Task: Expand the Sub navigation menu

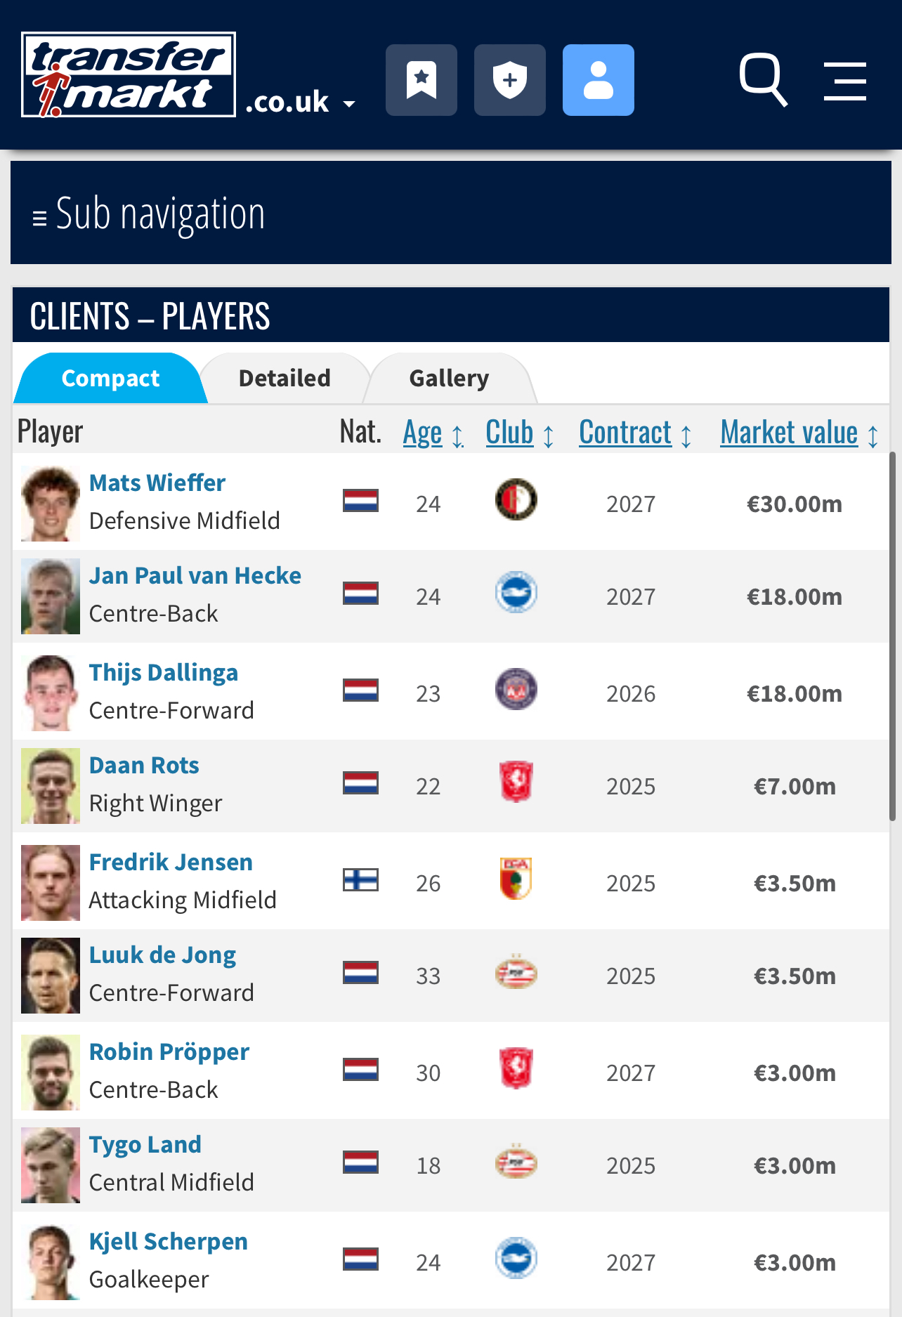Action: tap(149, 214)
